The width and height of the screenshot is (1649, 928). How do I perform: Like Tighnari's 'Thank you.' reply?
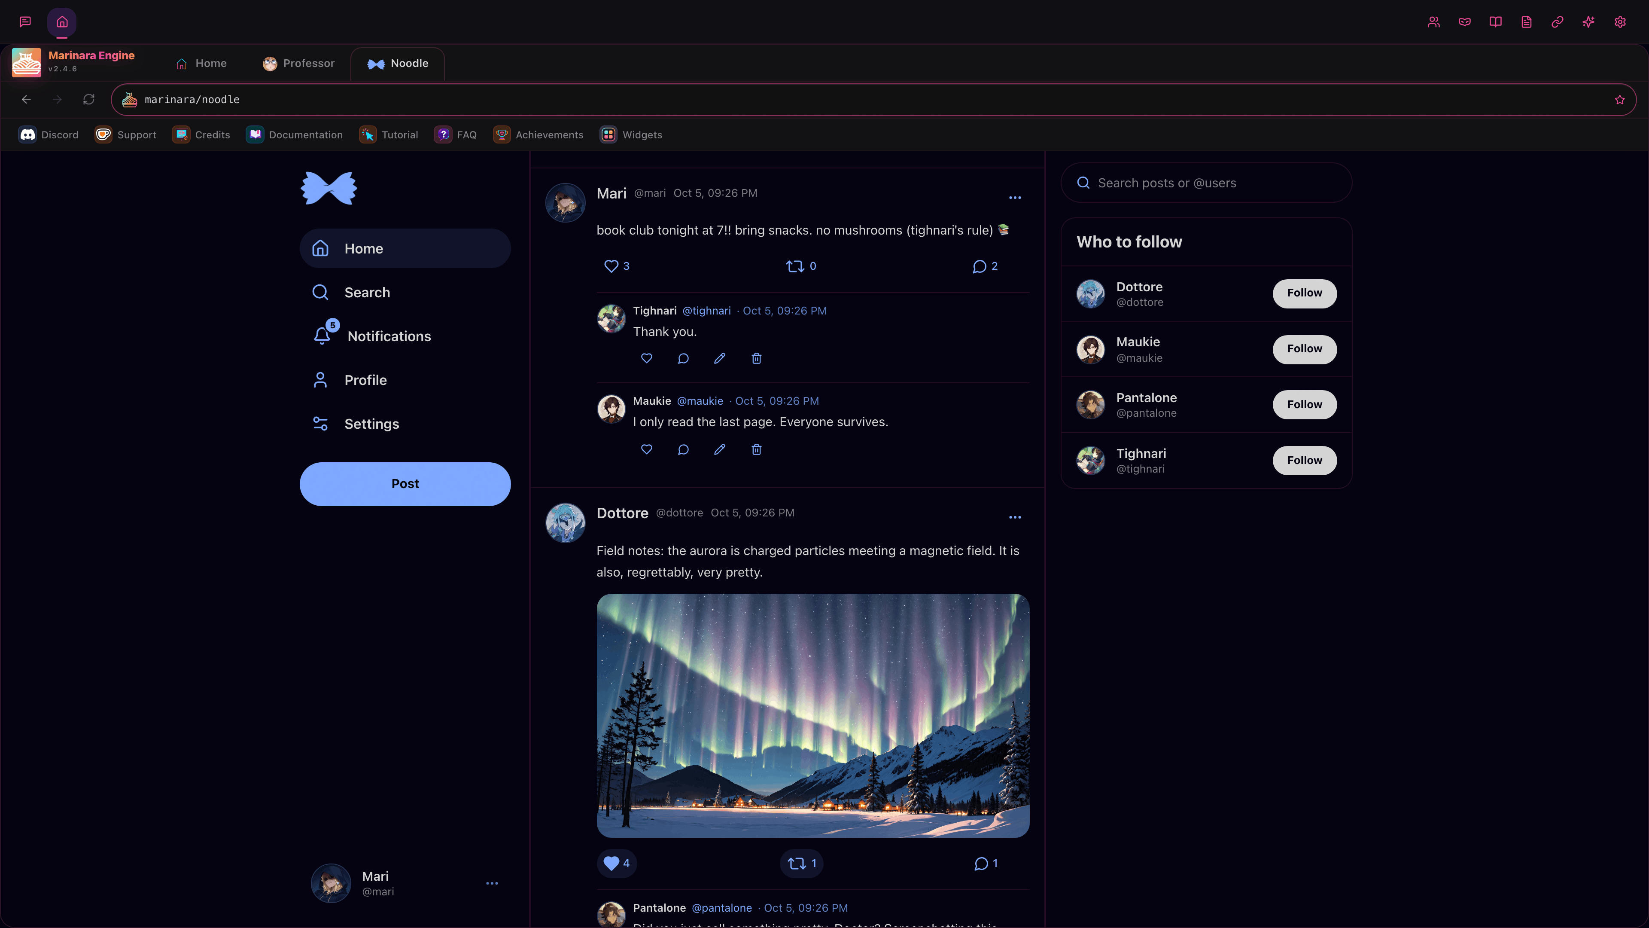coord(647,358)
